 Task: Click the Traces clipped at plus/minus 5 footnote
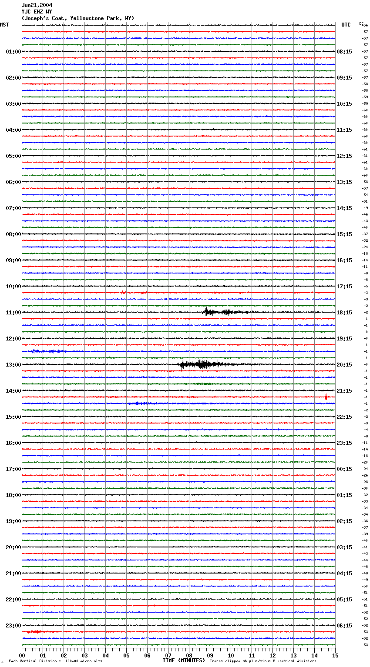tap(263, 661)
